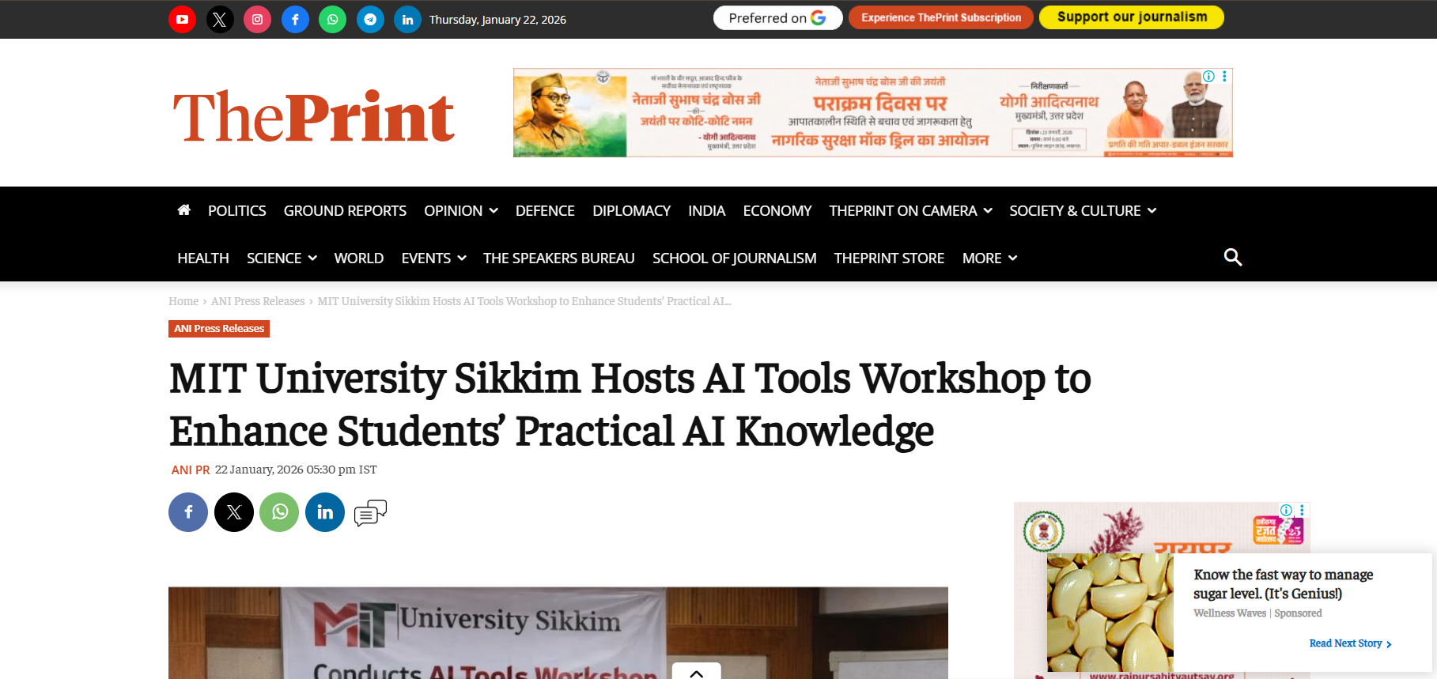Open the World section
1437x679 pixels.
[x=358, y=258]
